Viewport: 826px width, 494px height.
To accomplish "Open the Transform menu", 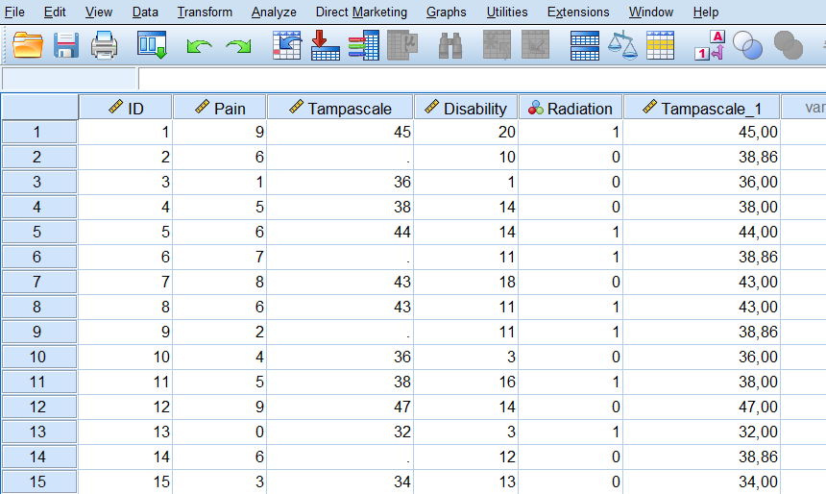I will coord(205,12).
